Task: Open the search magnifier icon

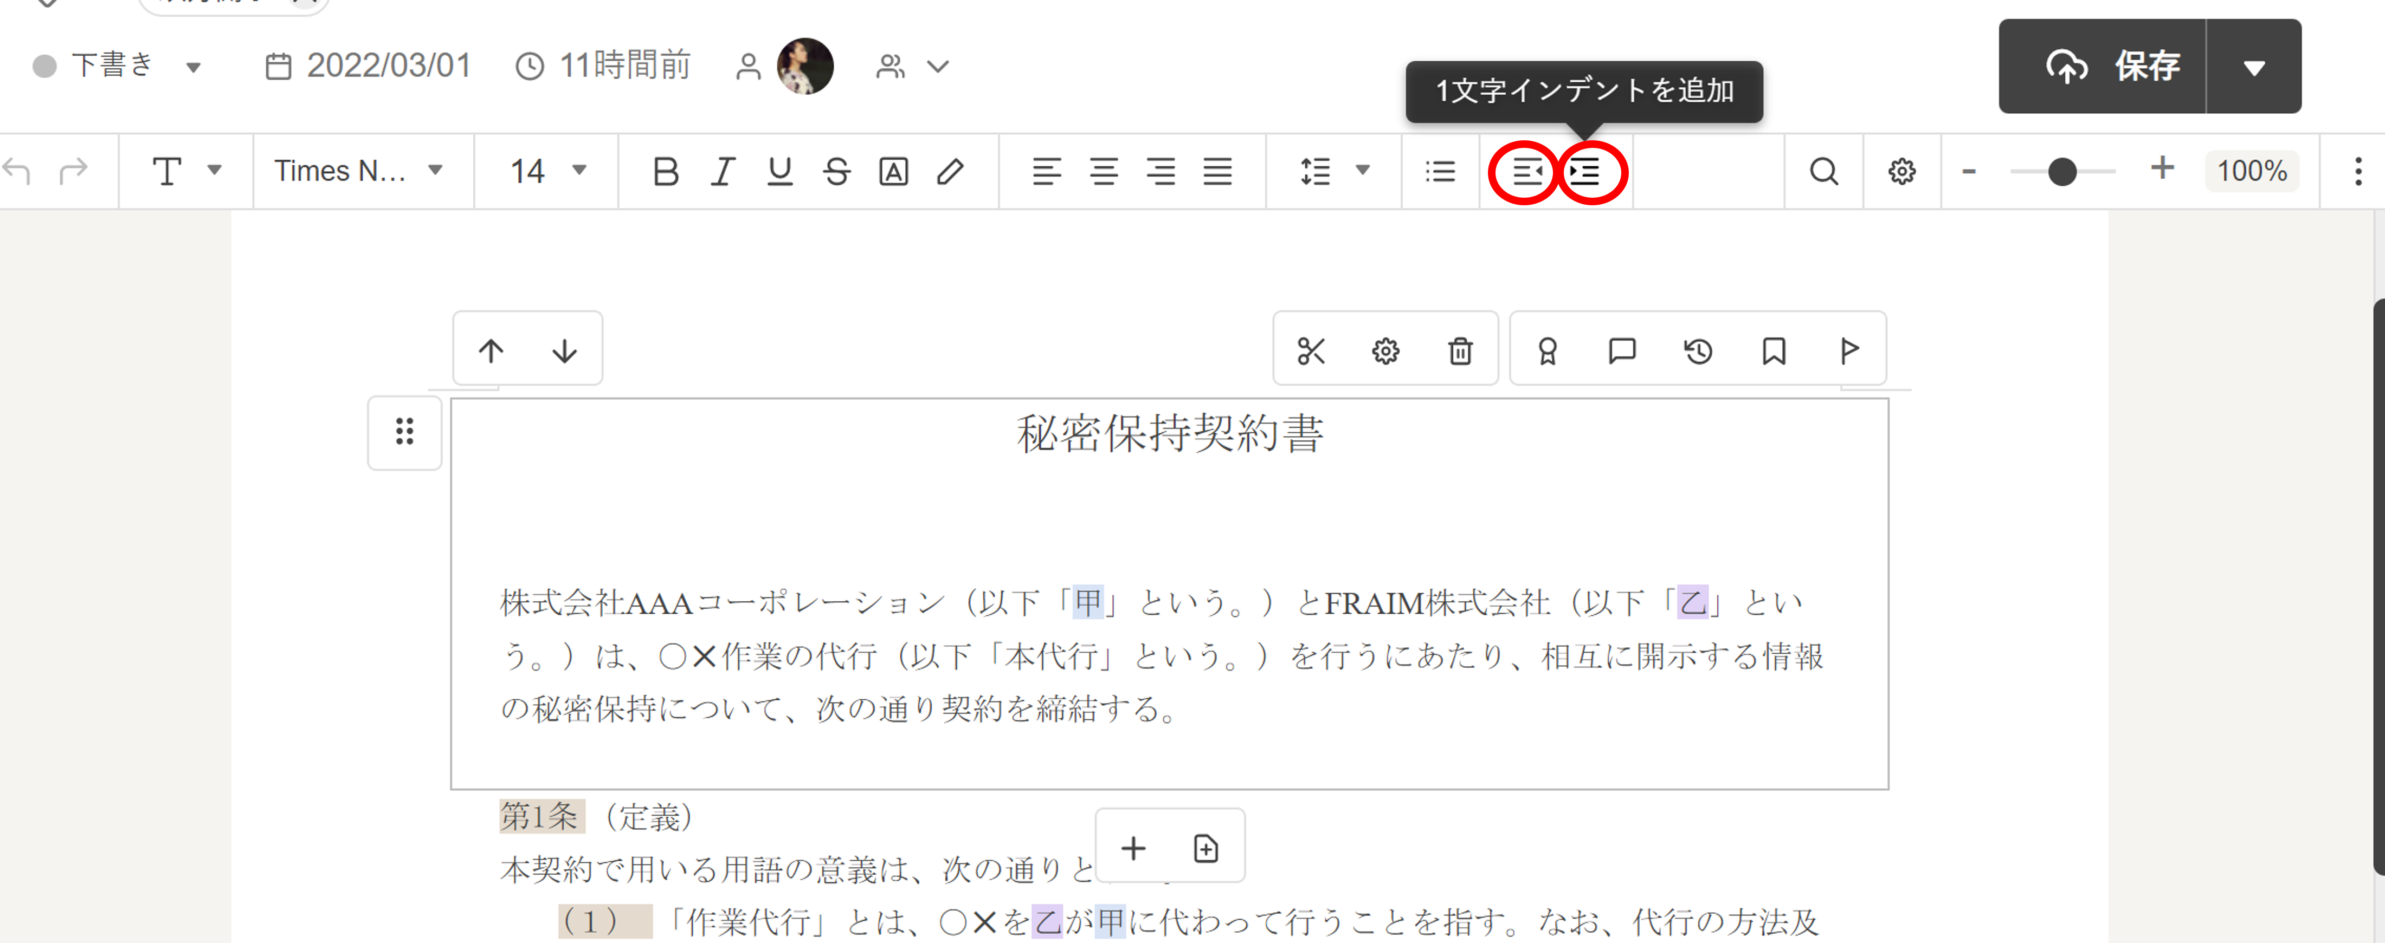Action: pos(1823,171)
